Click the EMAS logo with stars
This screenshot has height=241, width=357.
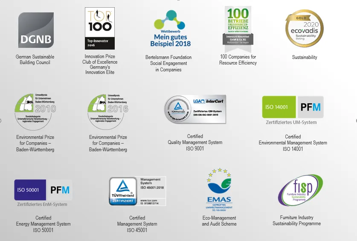click(219, 189)
